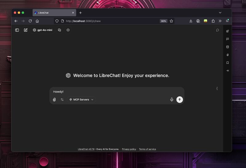List all tabs with chevron dropdown
The height and width of the screenshot is (168, 246).
[220, 13]
